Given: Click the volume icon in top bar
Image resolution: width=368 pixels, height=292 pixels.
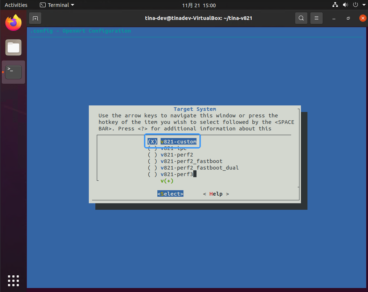Looking at the screenshot, I should click(x=345, y=5).
